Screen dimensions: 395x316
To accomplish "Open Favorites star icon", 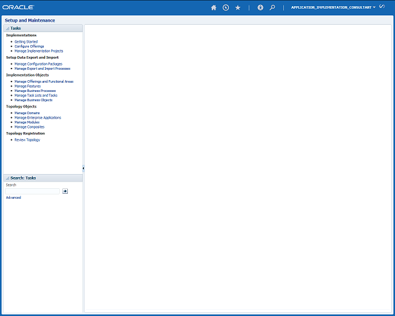I will (238, 7).
